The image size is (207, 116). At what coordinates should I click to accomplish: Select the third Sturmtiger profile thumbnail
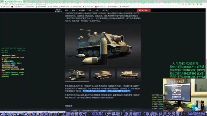129,75
